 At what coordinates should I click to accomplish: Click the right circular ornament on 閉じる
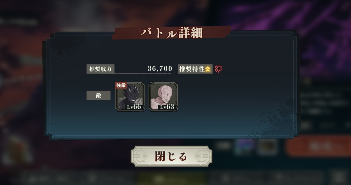click(x=198, y=156)
